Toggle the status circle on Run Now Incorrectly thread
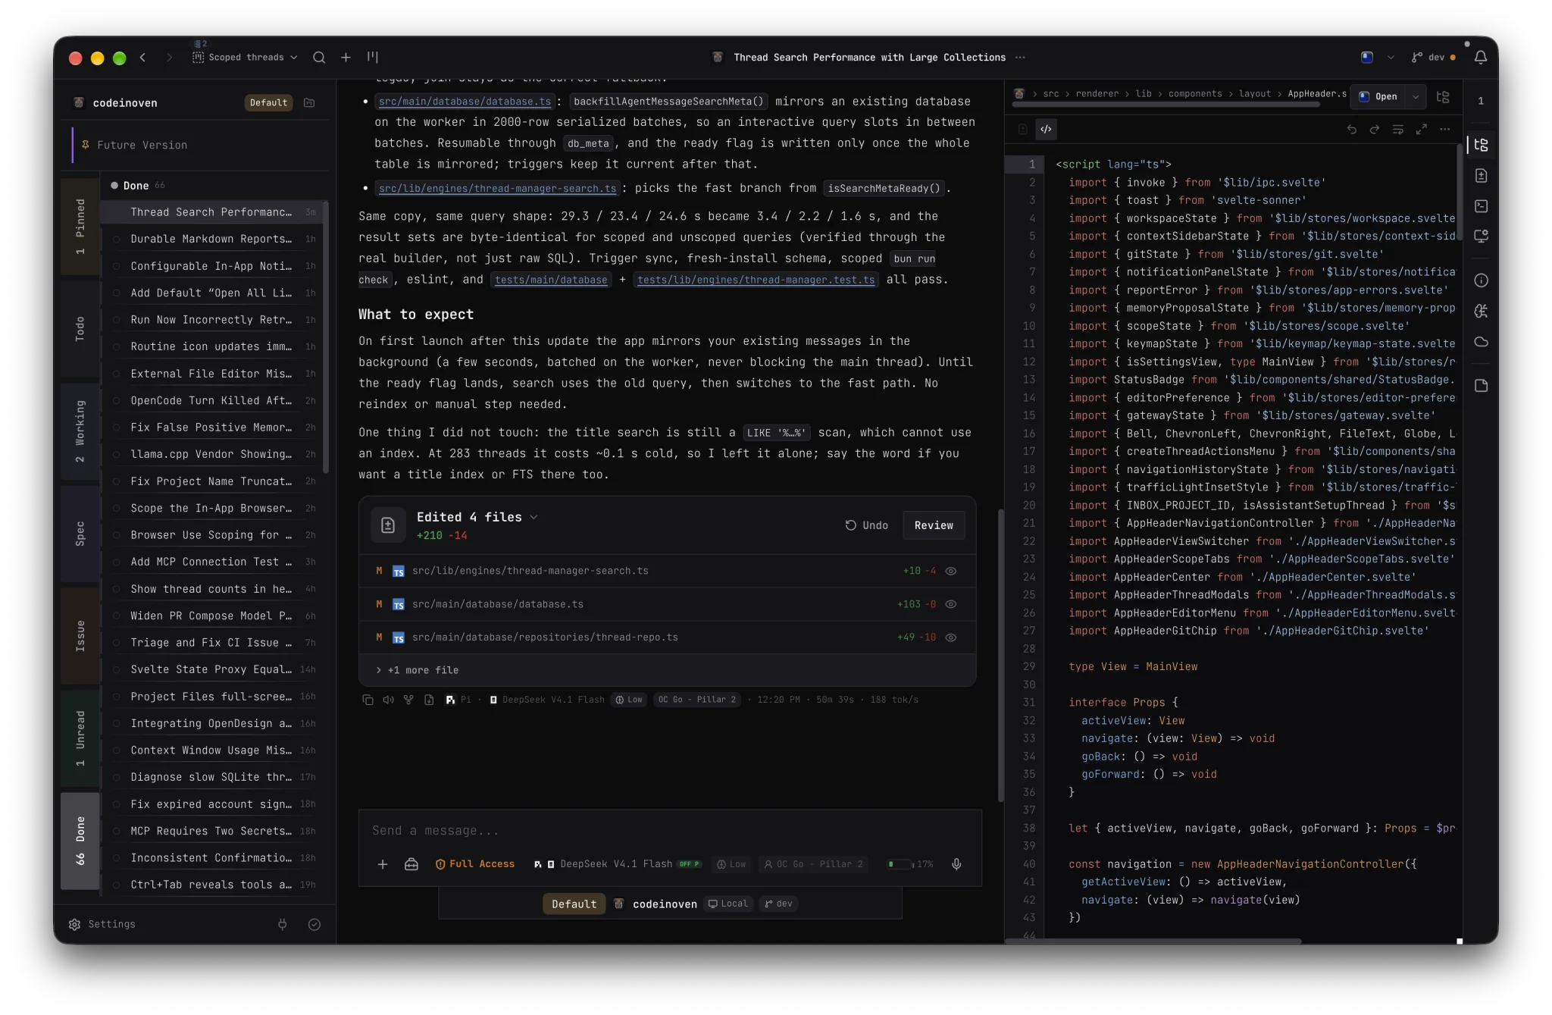The height and width of the screenshot is (1015, 1552). (x=117, y=320)
